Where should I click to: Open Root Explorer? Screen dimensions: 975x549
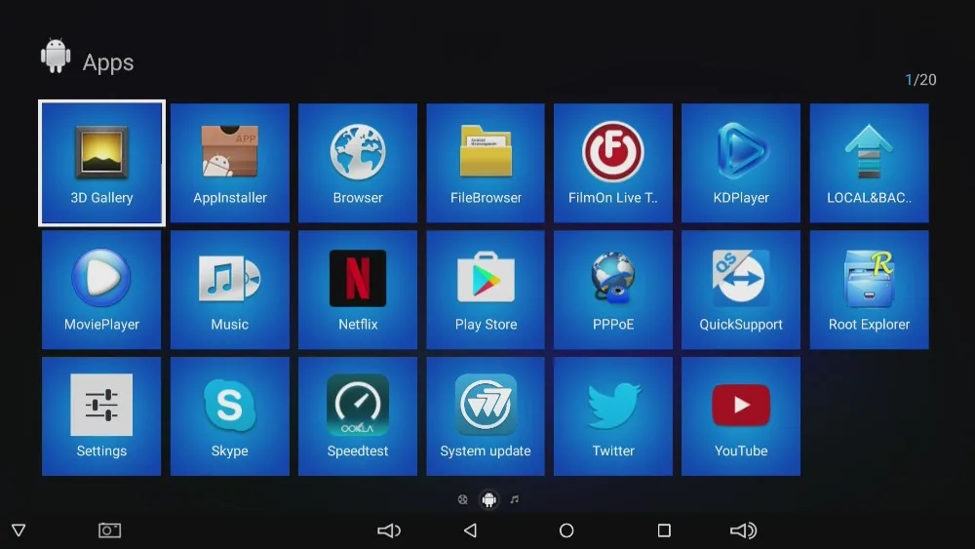(x=870, y=290)
